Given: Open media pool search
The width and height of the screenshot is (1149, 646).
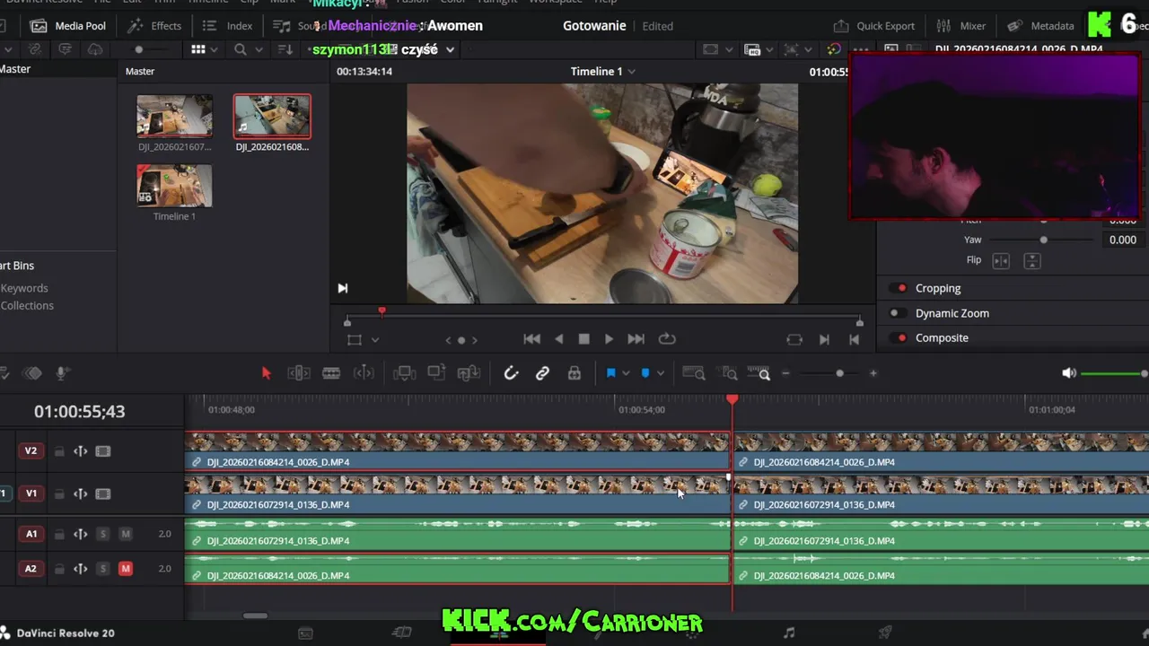Looking at the screenshot, I should (241, 49).
